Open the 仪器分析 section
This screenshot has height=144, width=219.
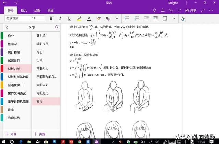(17, 60)
